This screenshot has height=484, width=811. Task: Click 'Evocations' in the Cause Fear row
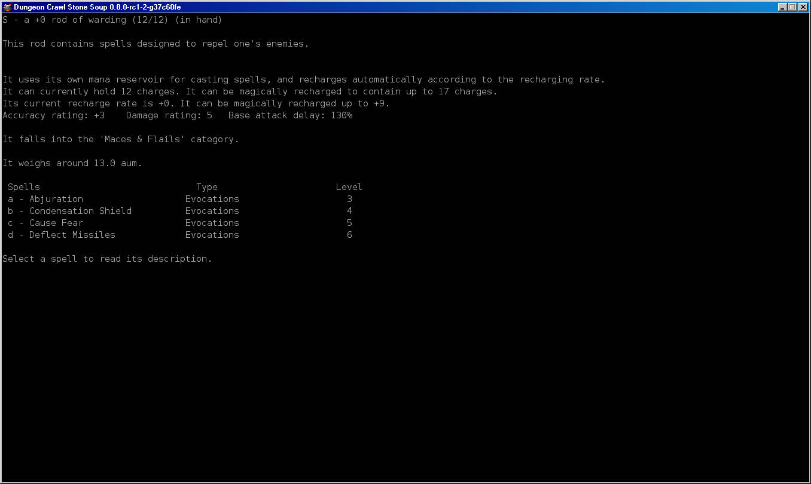(212, 223)
